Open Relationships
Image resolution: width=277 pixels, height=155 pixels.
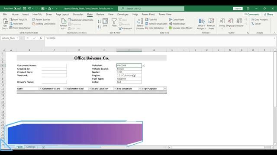pos(177,24)
